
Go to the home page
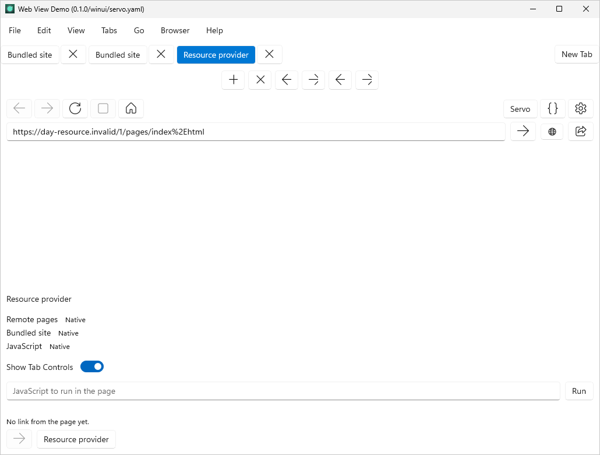pos(131,109)
